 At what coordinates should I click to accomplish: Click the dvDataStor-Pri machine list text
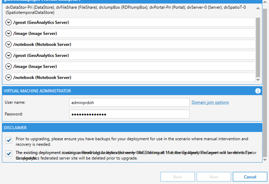[x=126, y=10]
